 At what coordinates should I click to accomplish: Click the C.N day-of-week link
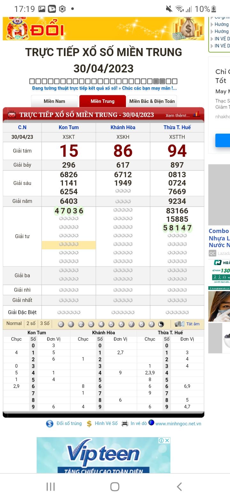click(22, 128)
